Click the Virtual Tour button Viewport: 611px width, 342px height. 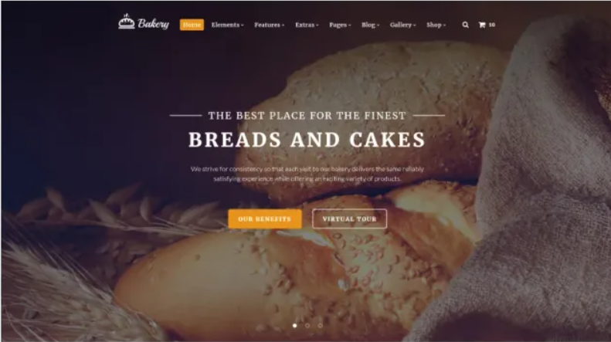350,219
